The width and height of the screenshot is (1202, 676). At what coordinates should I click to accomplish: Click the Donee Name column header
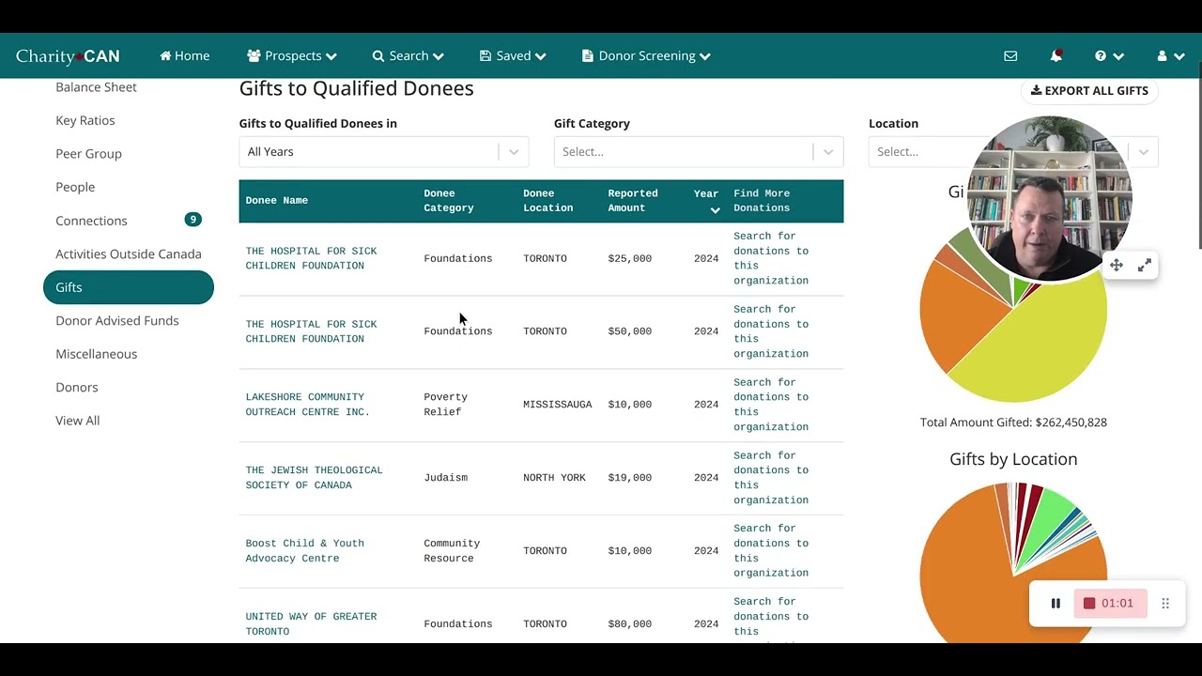(x=277, y=201)
